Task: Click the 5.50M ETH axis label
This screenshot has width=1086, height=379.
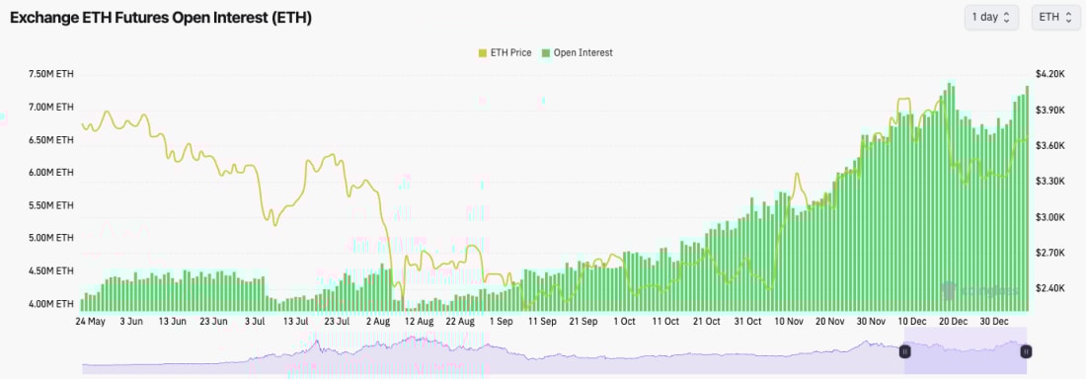Action: coord(51,205)
